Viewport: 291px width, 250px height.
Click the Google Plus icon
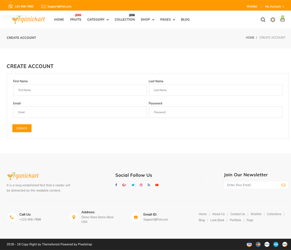point(124,185)
